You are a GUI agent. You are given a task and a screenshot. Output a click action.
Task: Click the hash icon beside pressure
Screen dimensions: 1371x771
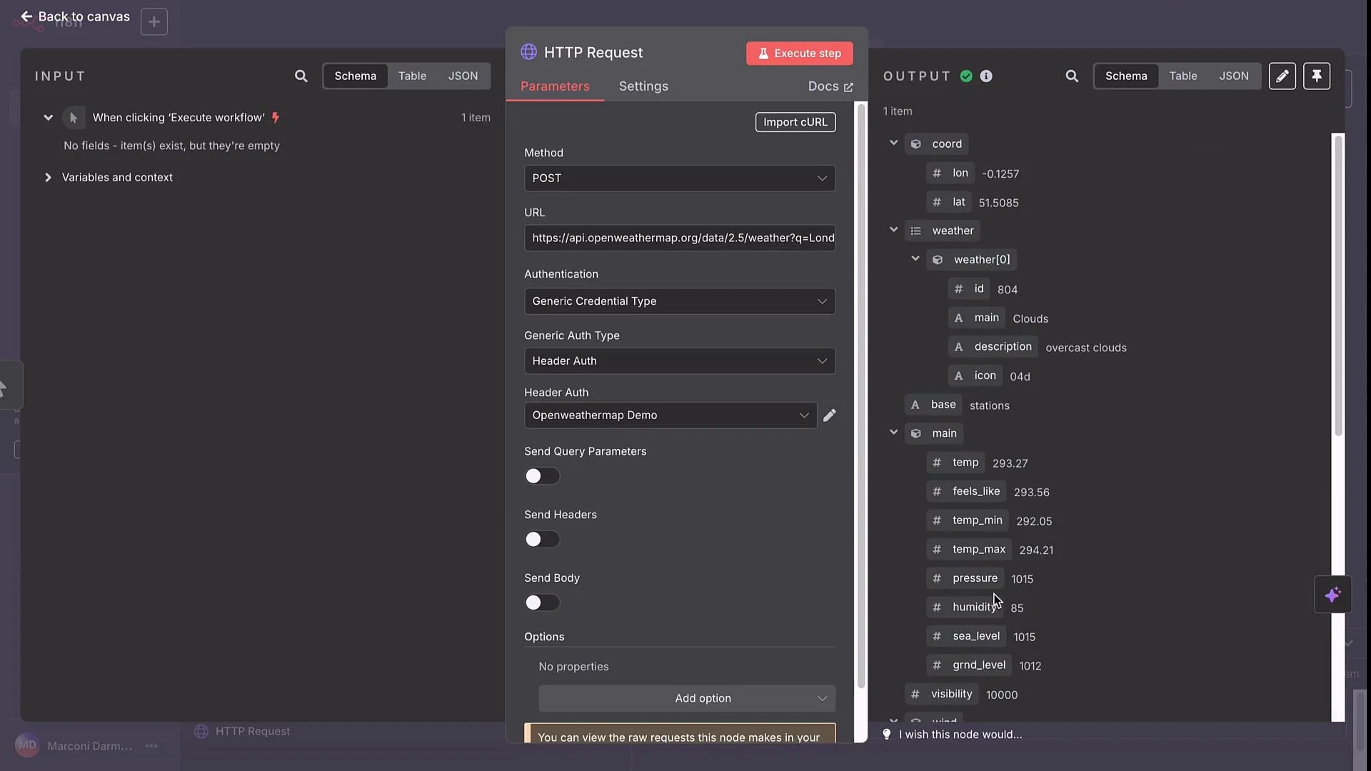click(x=937, y=578)
